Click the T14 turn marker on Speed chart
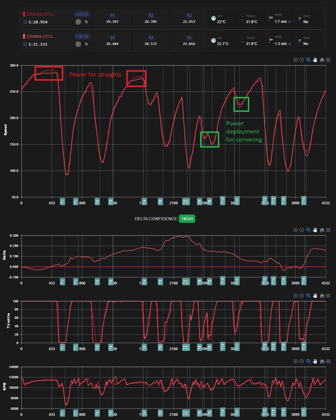The image size is (336, 420). point(304,201)
